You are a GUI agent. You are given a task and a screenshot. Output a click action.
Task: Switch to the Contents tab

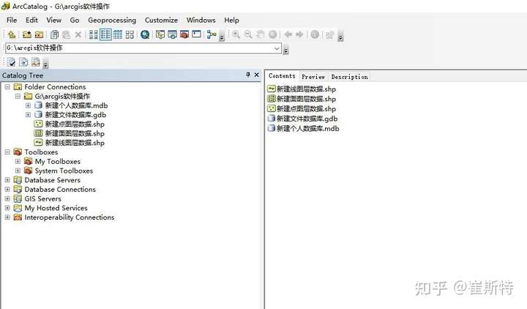click(282, 76)
